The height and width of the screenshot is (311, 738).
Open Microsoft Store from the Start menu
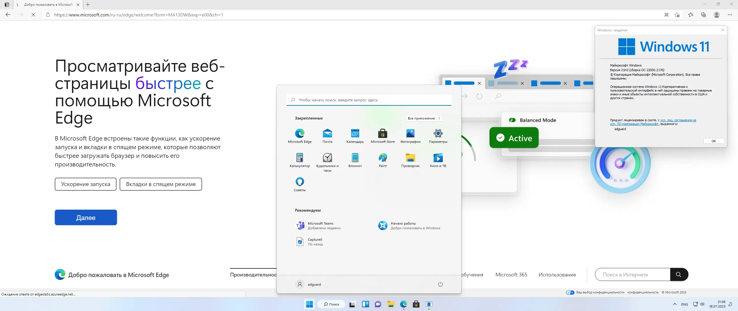tap(383, 134)
